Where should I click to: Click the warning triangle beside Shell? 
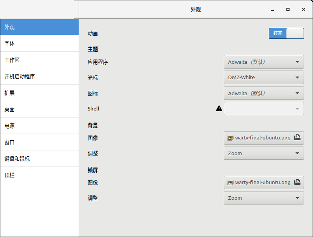[x=219, y=109]
